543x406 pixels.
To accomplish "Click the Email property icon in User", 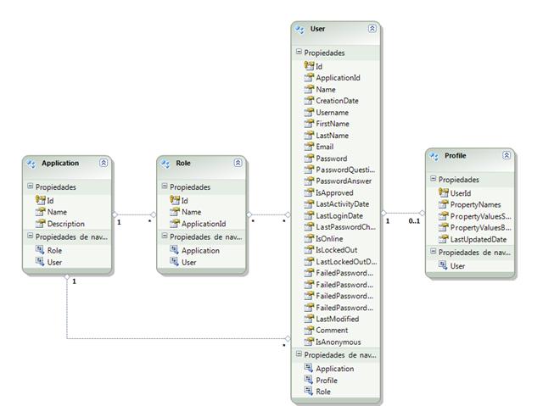I will click(x=309, y=147).
